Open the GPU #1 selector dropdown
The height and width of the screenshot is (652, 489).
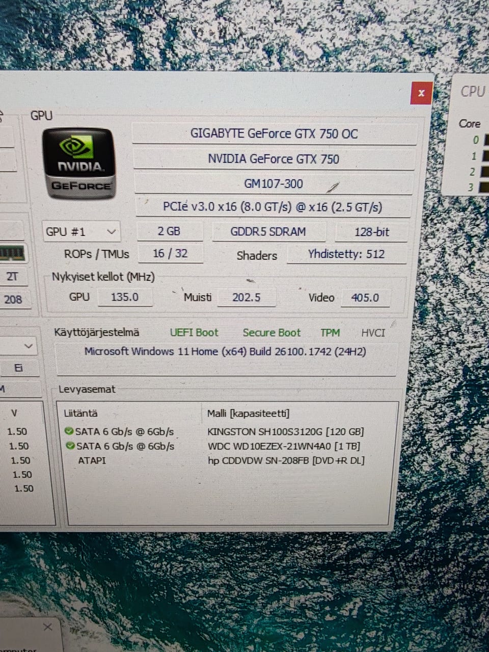tap(81, 232)
